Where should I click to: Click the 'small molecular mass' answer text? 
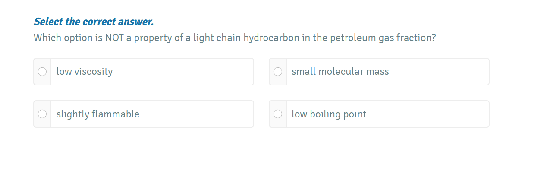[340, 72]
